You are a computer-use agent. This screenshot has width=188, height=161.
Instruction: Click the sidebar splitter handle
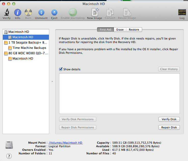52,82
